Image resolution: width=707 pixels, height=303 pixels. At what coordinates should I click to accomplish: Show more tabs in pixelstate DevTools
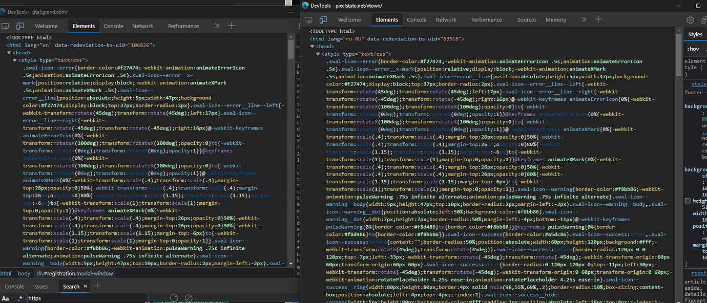tap(584, 19)
